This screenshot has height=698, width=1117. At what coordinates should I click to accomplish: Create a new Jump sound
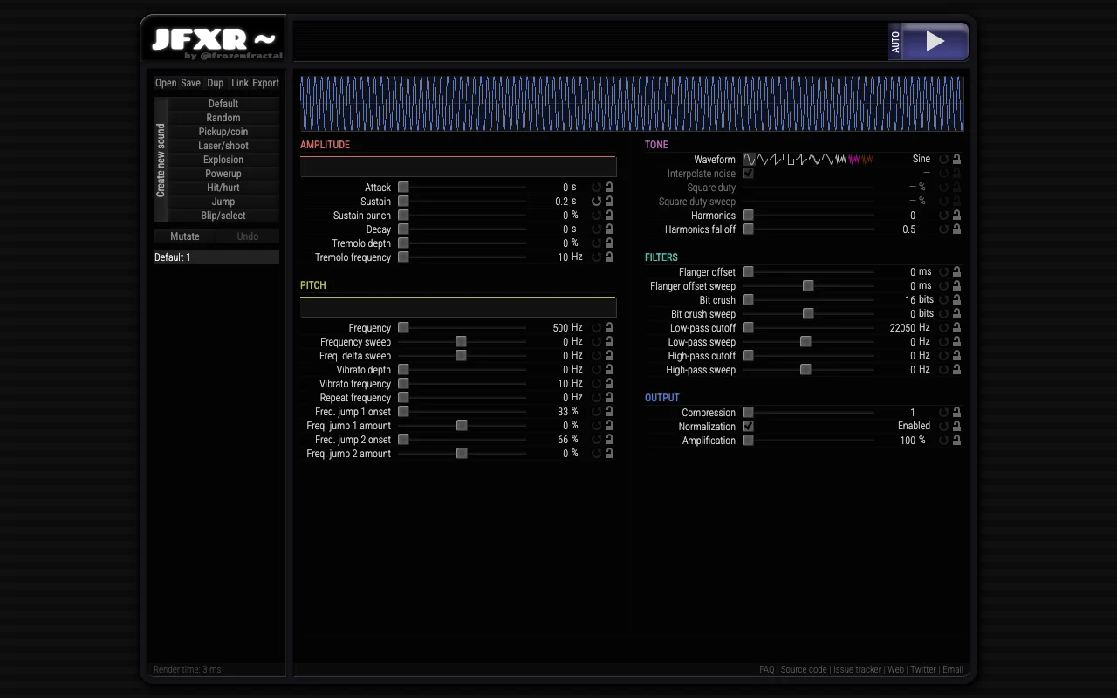point(223,202)
